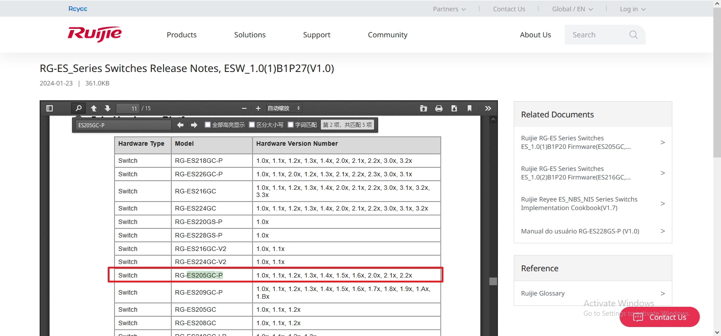Click the browser page scrollbar thumb

[717, 82]
